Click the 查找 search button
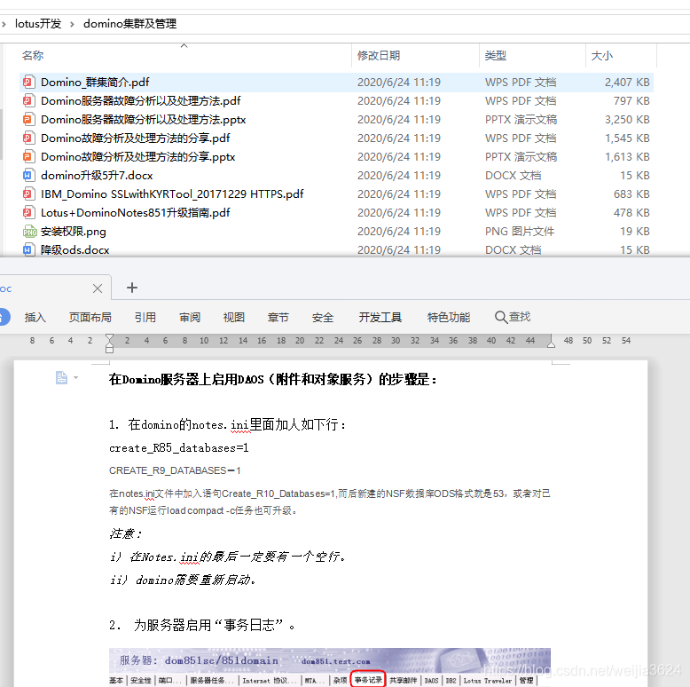 click(x=513, y=317)
